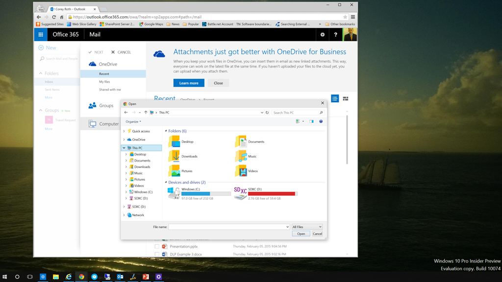Open the Google Maps bookmark
The width and height of the screenshot is (502, 282).
151,24
